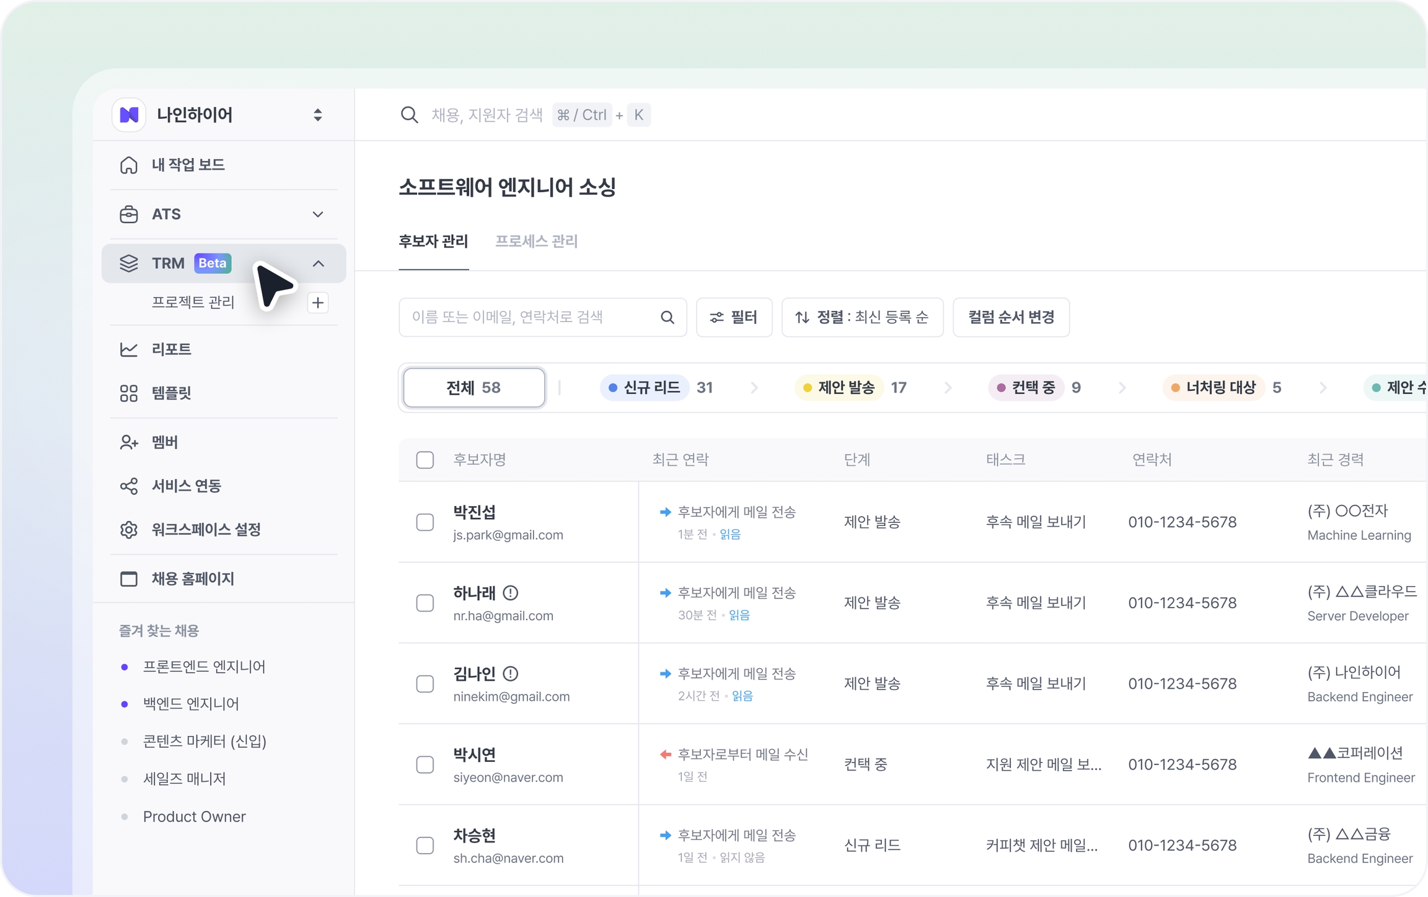Toggle the select-all checkbox in table header
Viewport: 1428px width, 897px height.
pos(425,460)
